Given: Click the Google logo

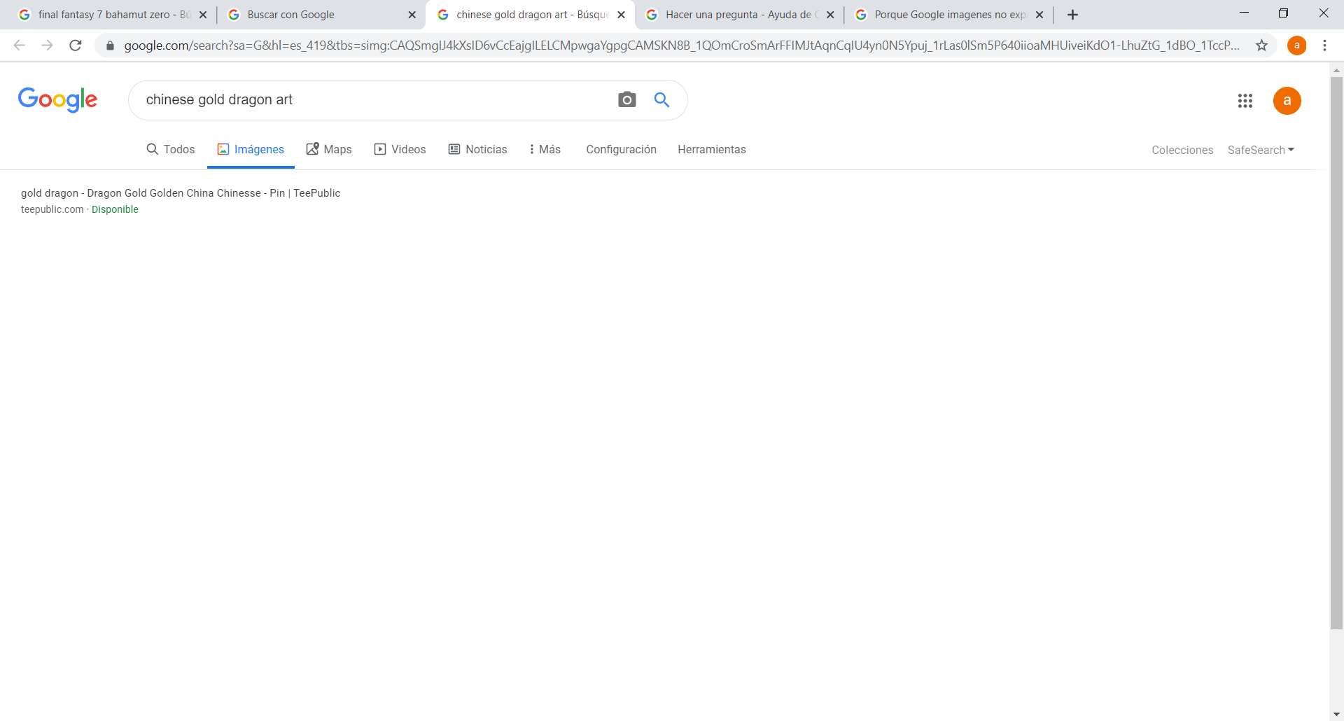Looking at the screenshot, I should point(57,100).
